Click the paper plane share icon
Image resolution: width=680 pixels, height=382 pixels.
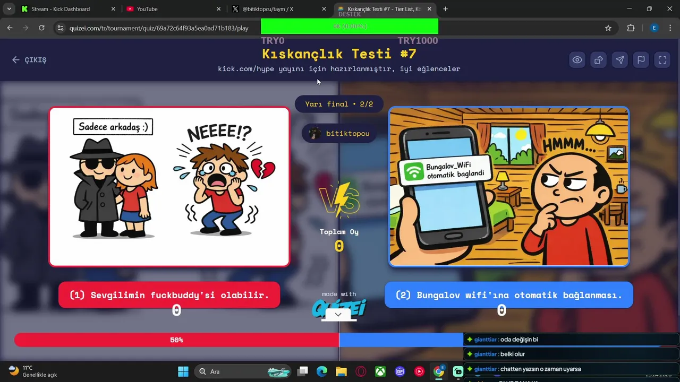click(619, 60)
